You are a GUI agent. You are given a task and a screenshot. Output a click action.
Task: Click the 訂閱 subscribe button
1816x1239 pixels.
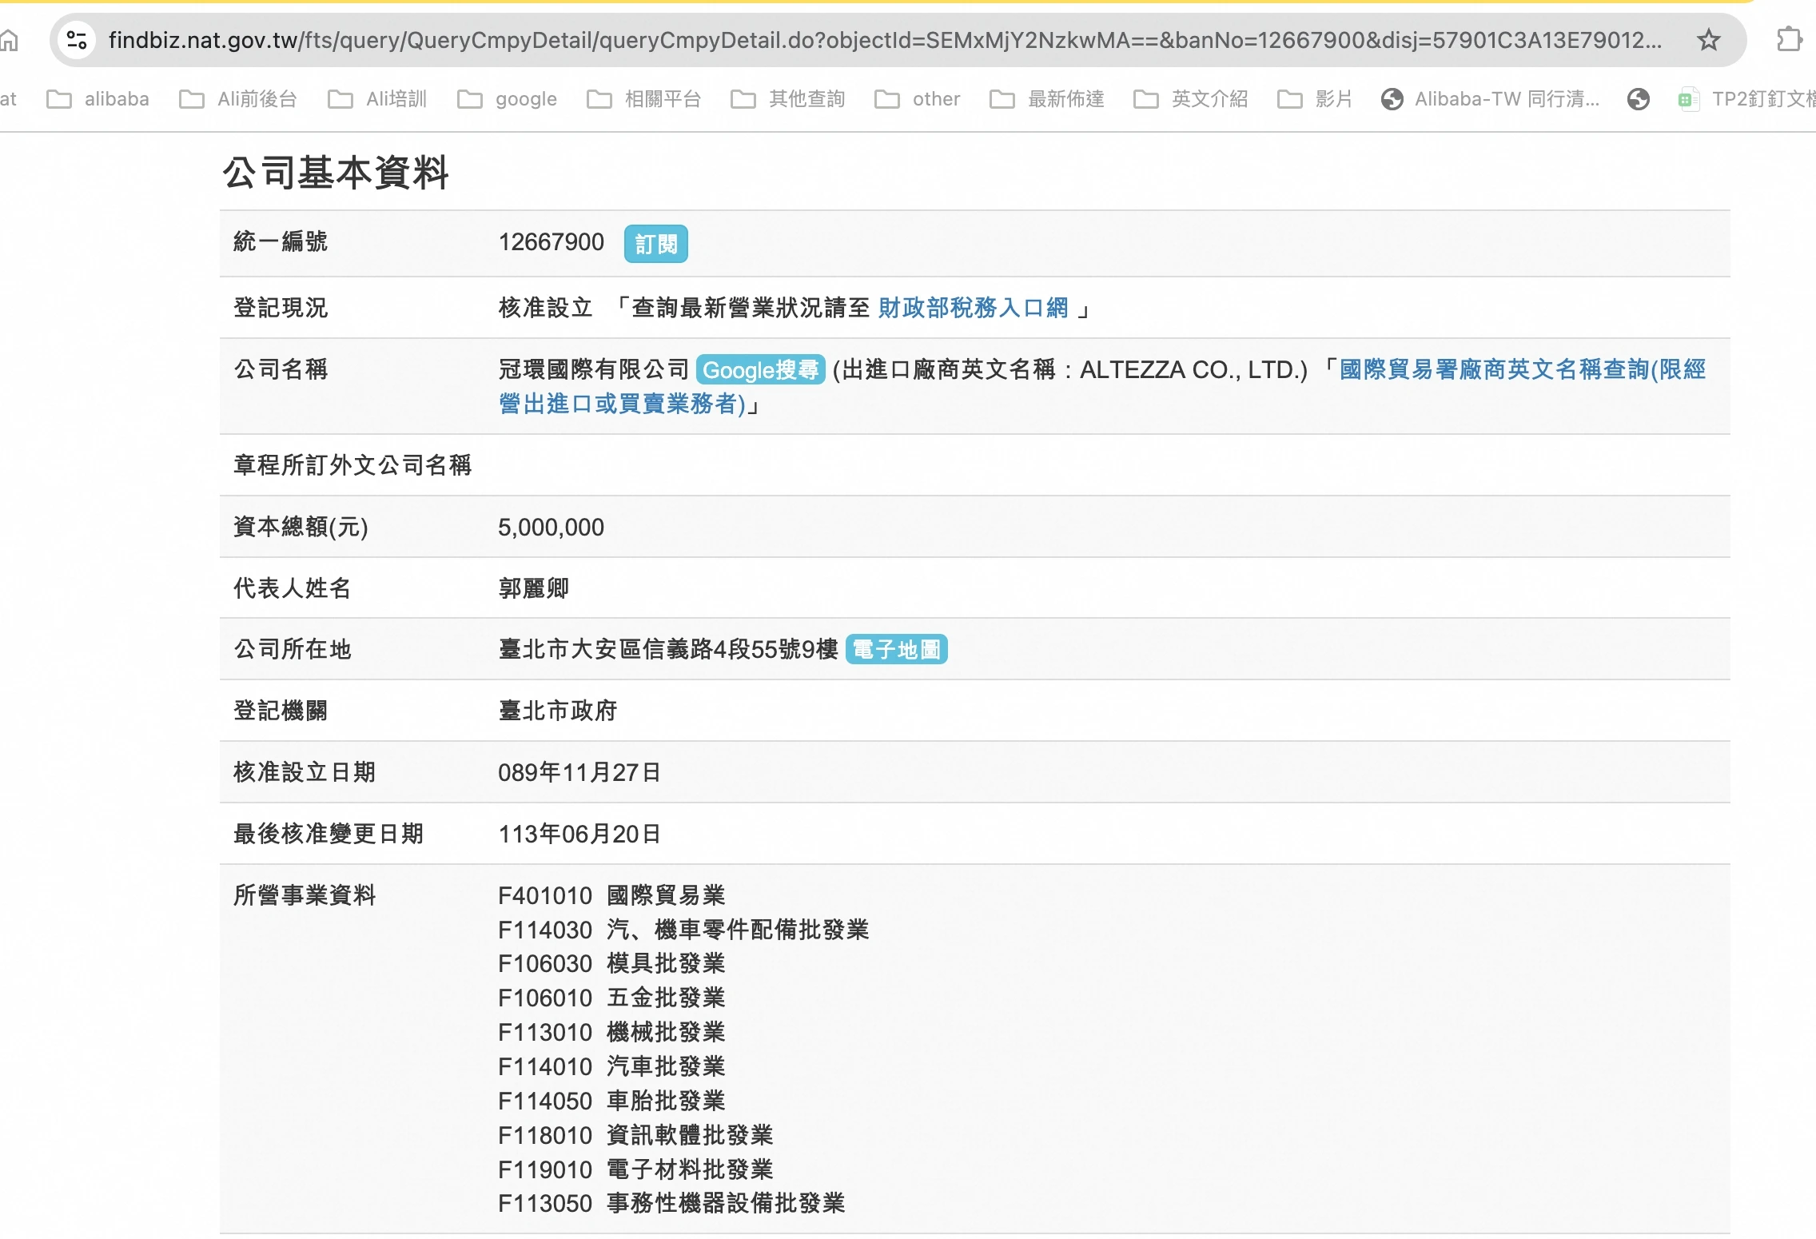click(x=655, y=244)
